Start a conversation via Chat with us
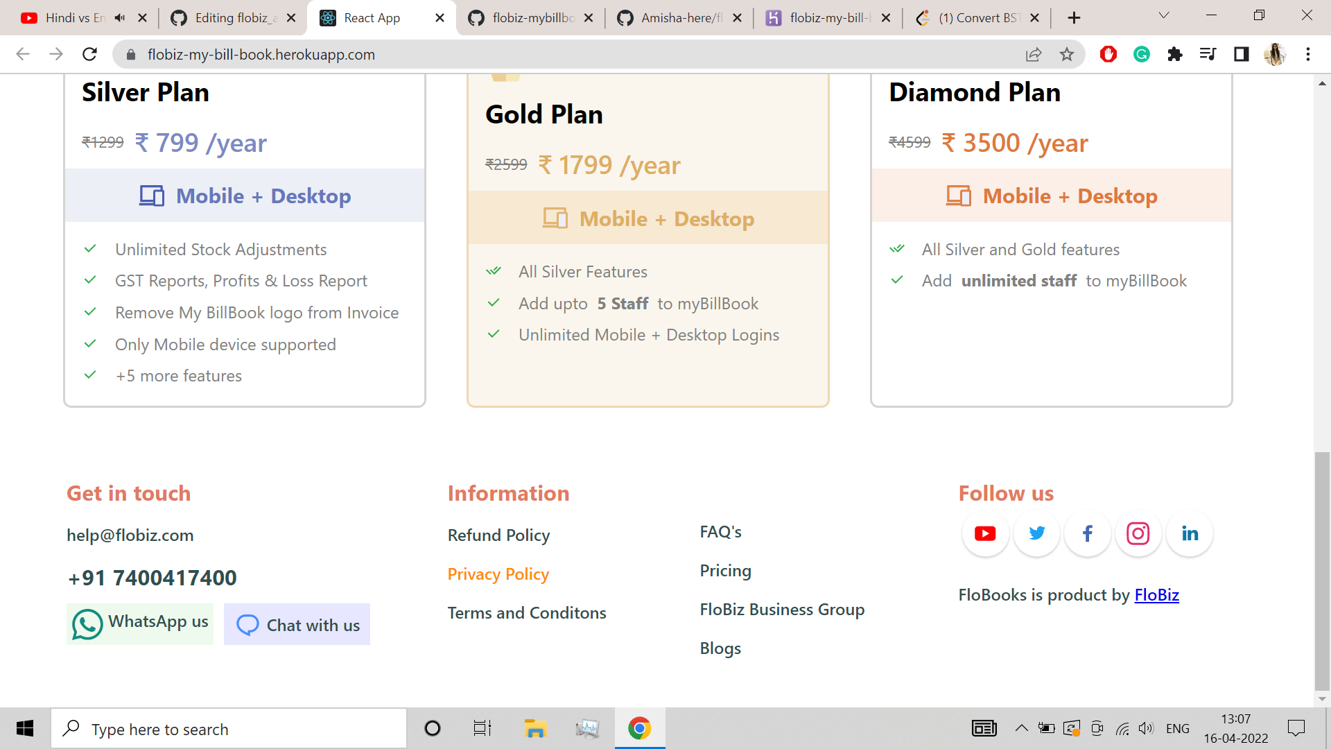1331x749 pixels. (x=297, y=624)
